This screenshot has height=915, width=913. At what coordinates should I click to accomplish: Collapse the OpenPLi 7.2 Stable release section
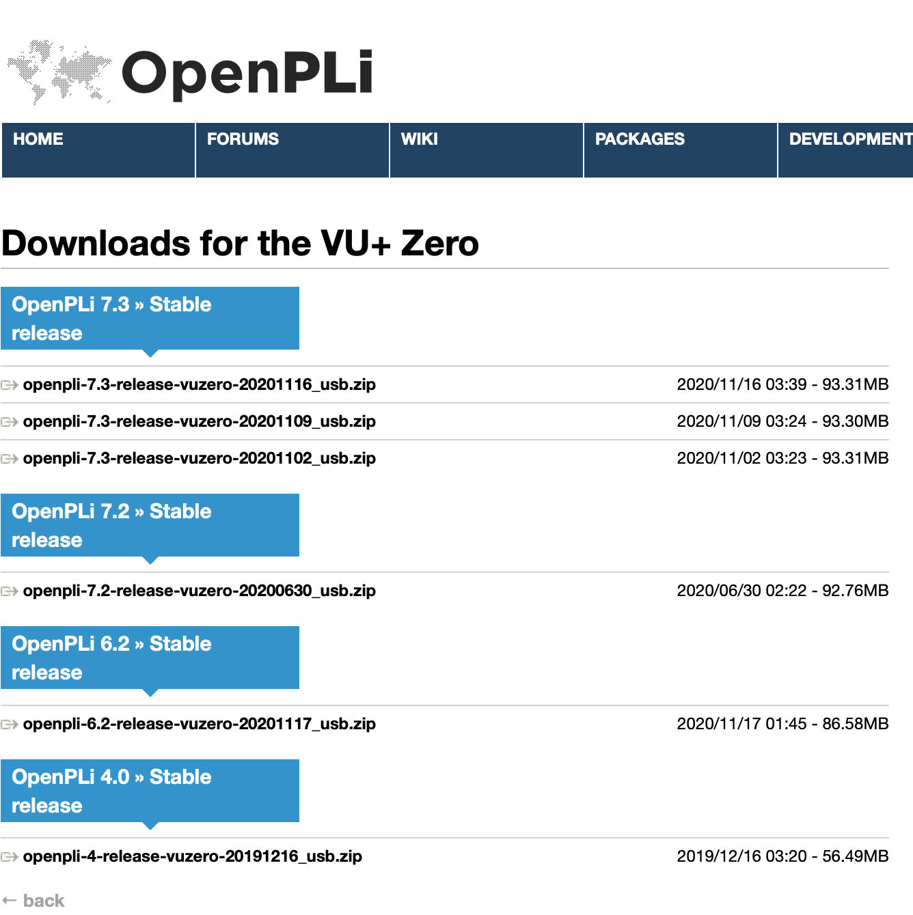click(150, 525)
